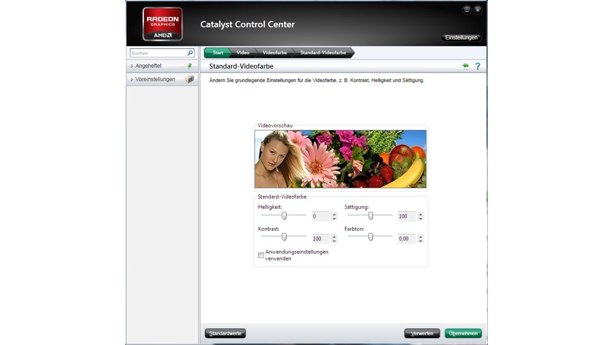Screen dimensions: 613x345
Task: Go to the Videofarbe breadcrumb
Action: 275,53
